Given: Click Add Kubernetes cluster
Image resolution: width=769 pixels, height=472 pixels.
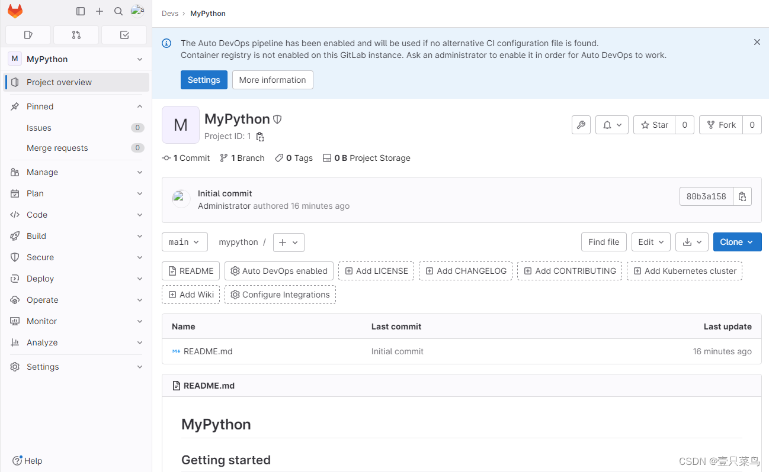Looking at the screenshot, I should click(x=685, y=271).
